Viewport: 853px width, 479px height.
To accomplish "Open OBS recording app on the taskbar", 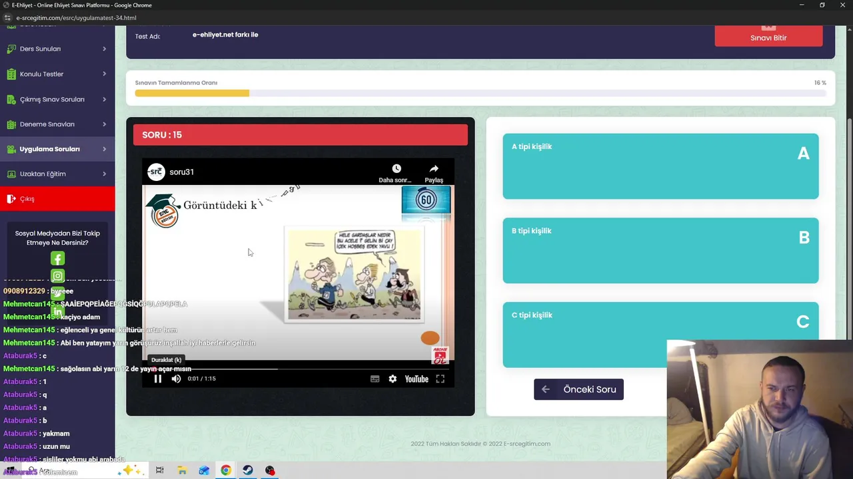I will pos(270,470).
